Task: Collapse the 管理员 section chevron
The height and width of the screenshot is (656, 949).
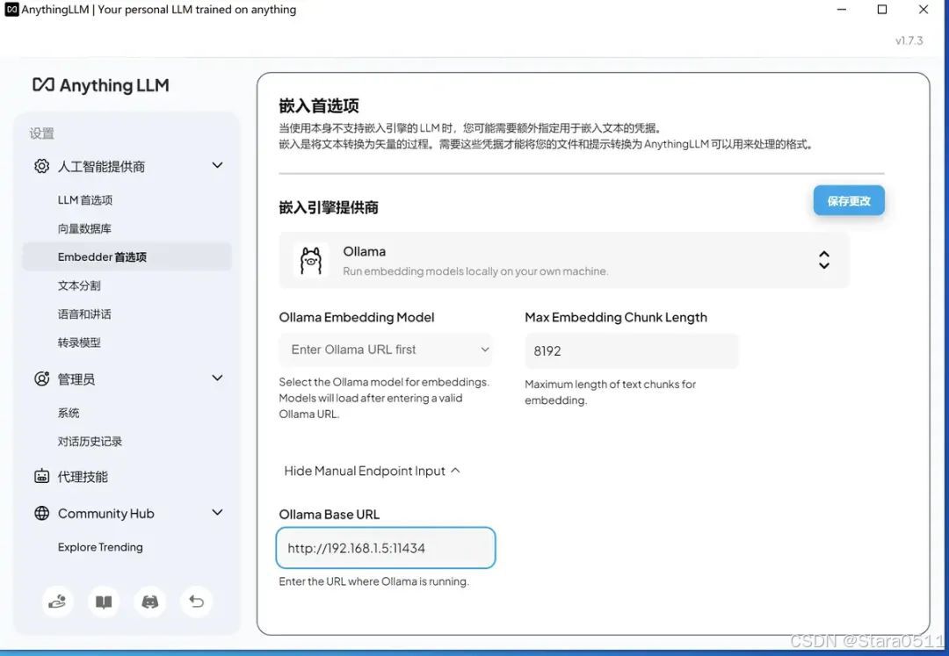Action: coord(217,378)
